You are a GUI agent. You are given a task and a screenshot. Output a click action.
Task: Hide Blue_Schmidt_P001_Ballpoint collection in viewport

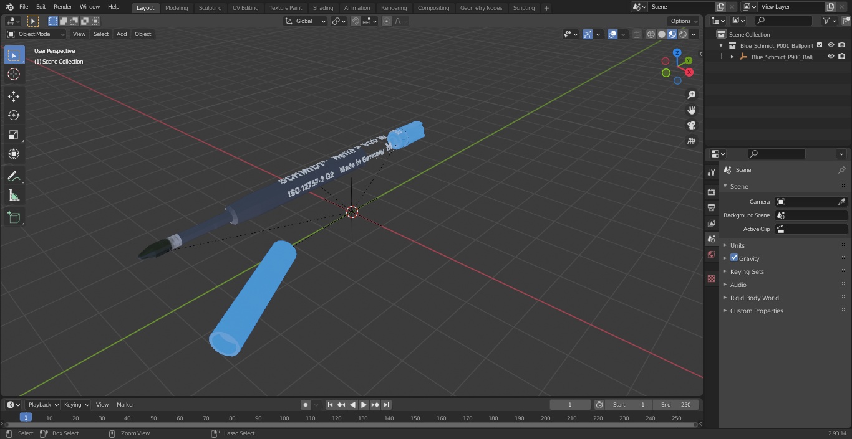(831, 45)
